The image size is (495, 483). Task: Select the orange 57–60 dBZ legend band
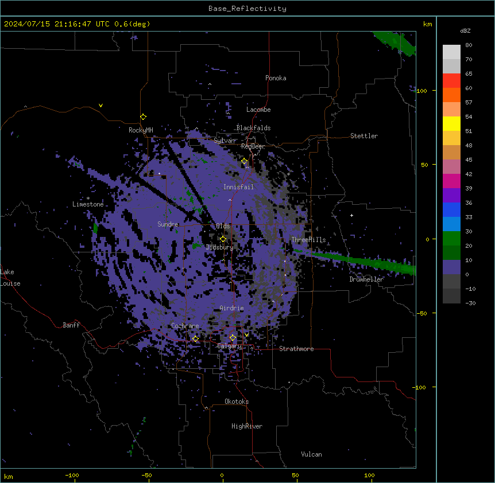tap(451, 95)
